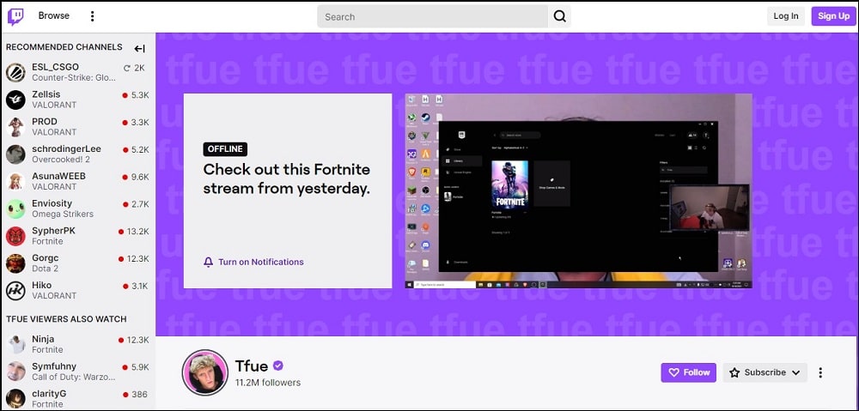Click the 9.6K viewer count for AsunaWEEB

pyautogui.click(x=136, y=177)
